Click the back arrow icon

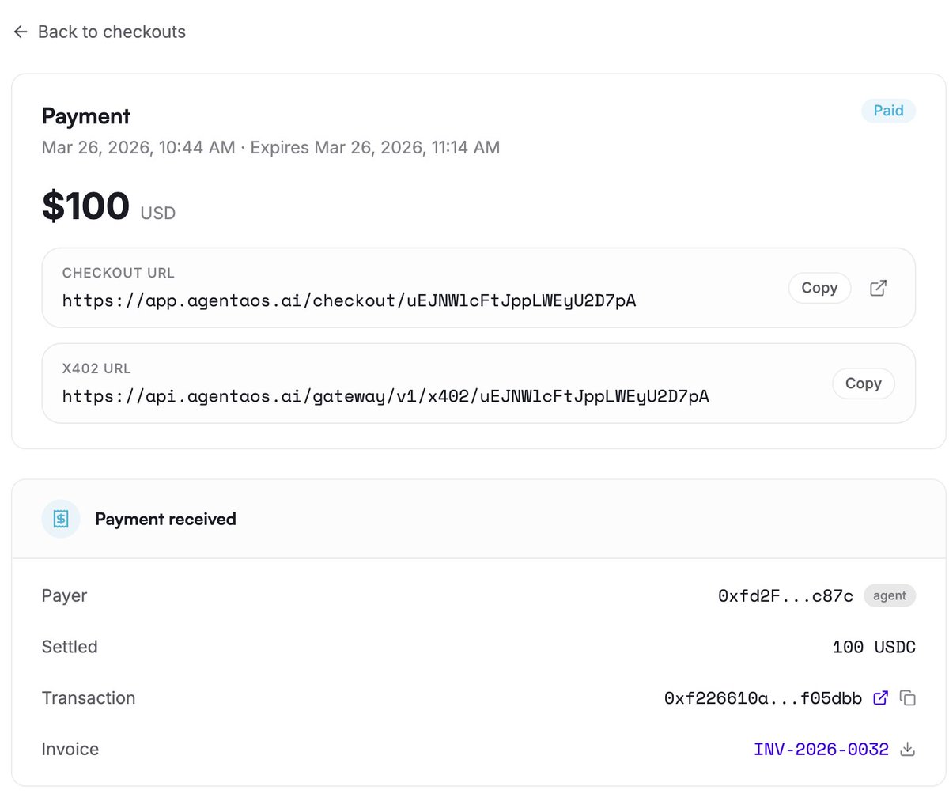21,32
